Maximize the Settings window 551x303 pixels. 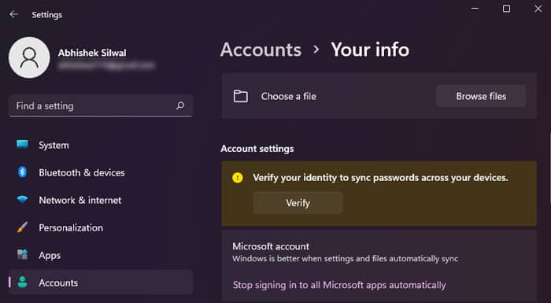click(506, 9)
